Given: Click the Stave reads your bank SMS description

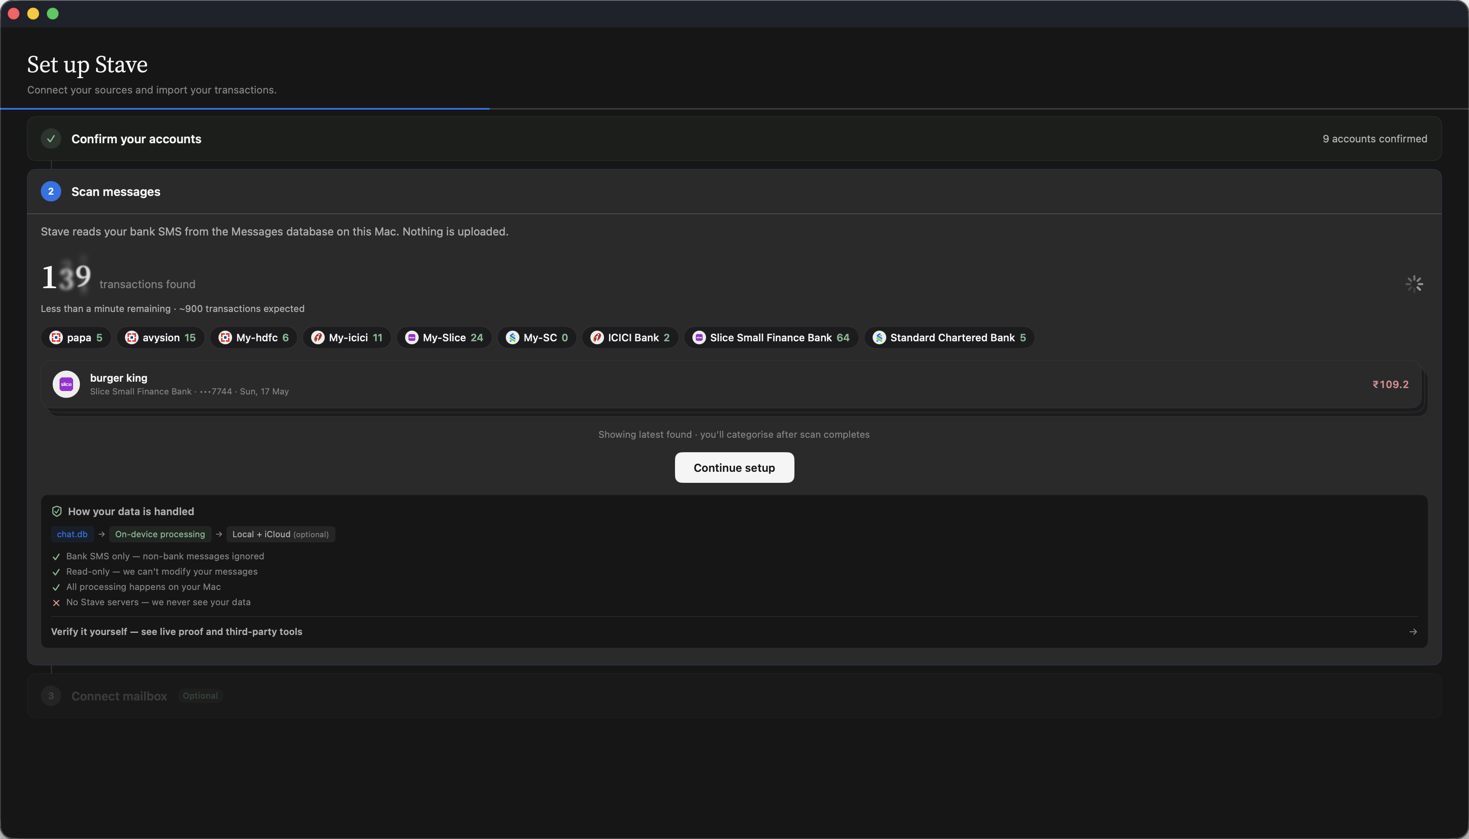Looking at the screenshot, I should pos(274,232).
